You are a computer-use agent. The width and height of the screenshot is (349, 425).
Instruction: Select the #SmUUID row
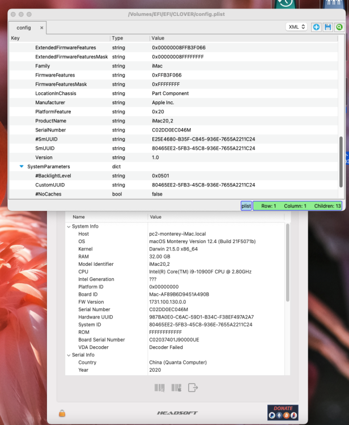[x=173, y=139]
